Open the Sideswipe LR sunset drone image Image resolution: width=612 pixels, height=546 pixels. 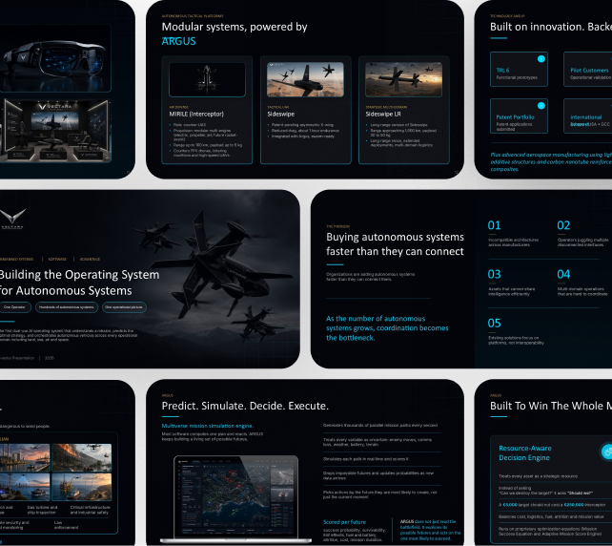click(x=403, y=79)
